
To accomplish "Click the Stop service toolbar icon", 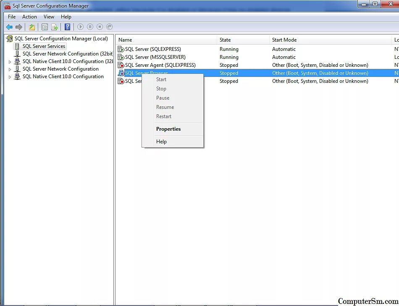I will click(100, 27).
